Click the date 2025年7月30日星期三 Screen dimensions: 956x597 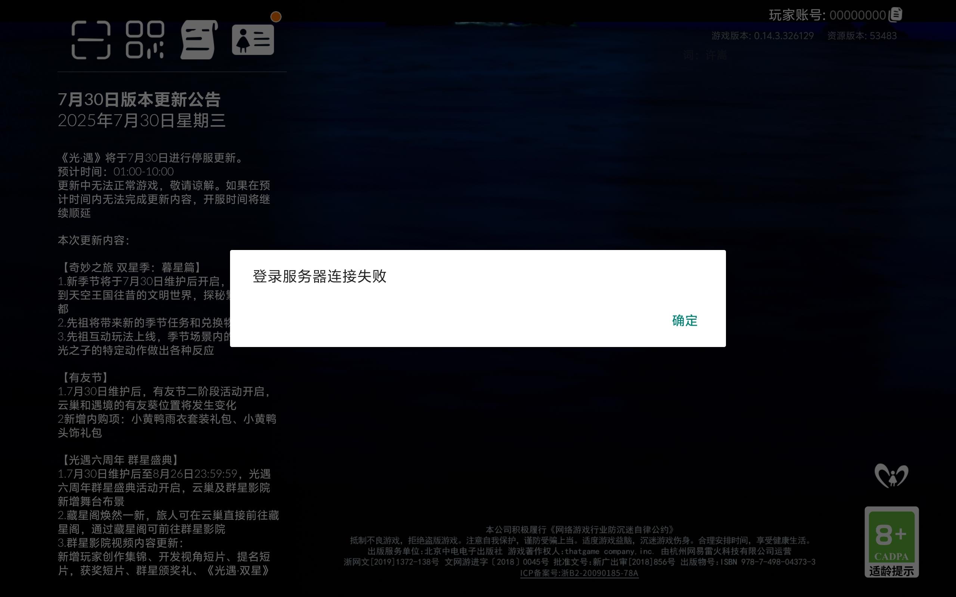pyautogui.click(x=142, y=121)
